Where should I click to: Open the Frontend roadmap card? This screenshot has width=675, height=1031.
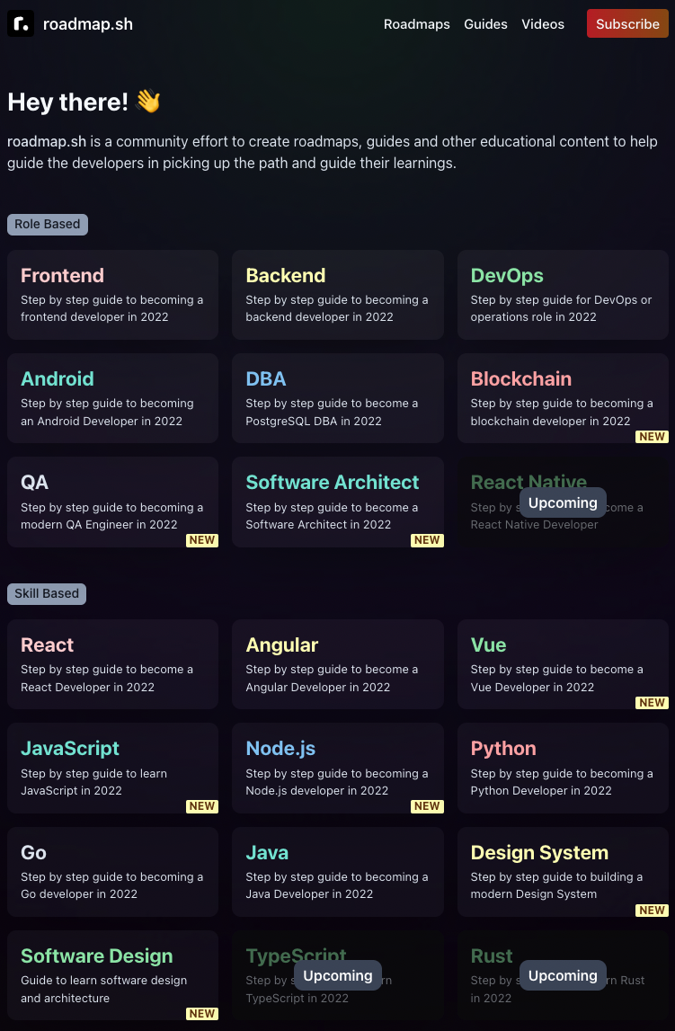click(x=112, y=295)
